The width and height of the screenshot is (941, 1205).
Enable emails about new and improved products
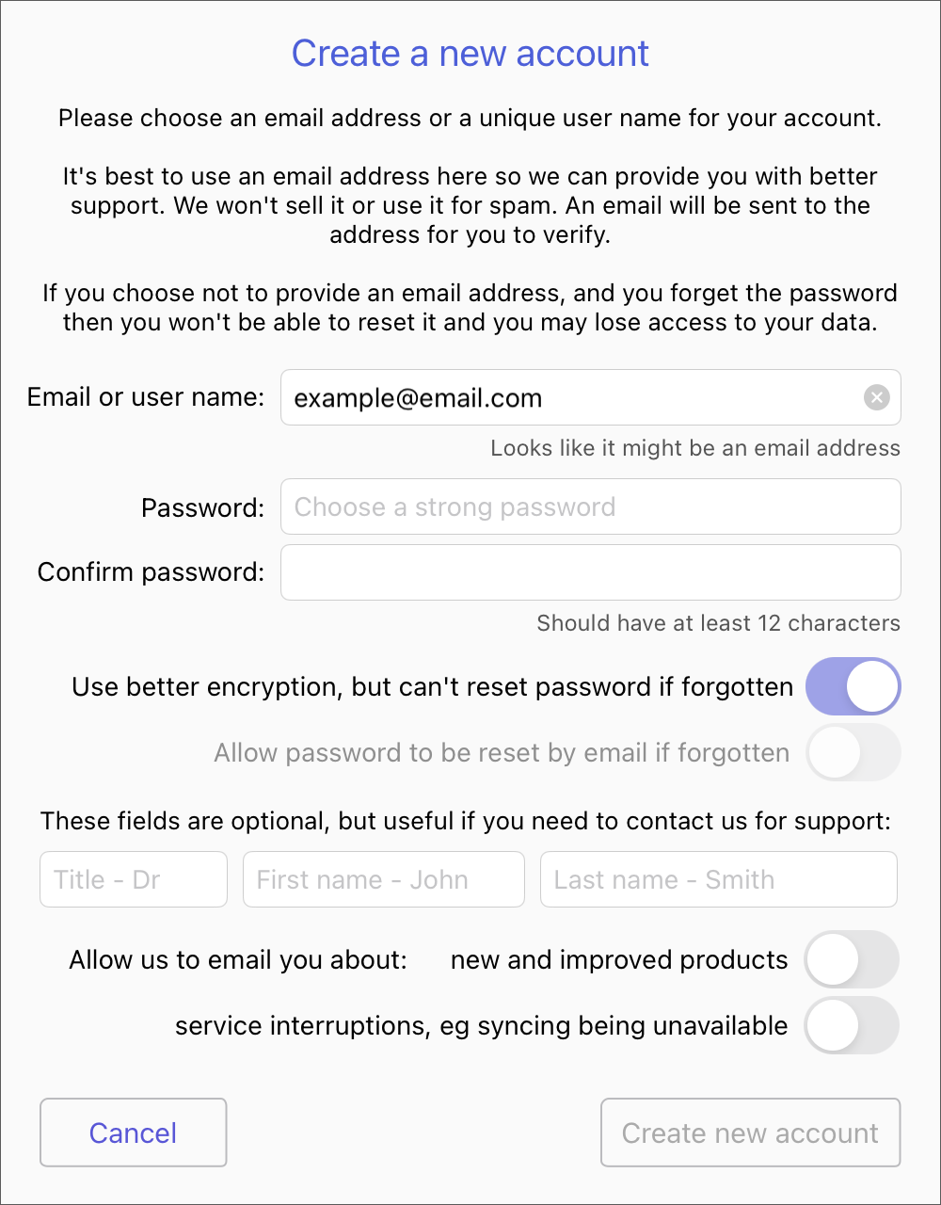[x=852, y=960]
